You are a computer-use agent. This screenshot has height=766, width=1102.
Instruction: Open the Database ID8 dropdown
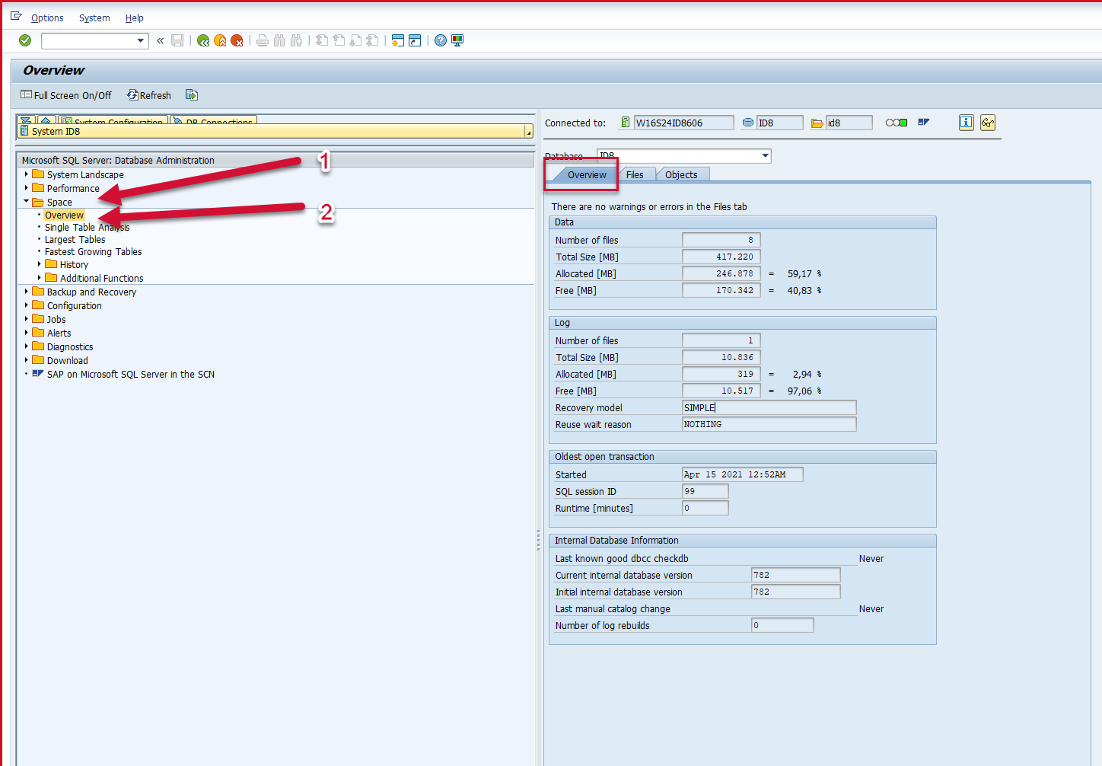pyautogui.click(x=765, y=156)
